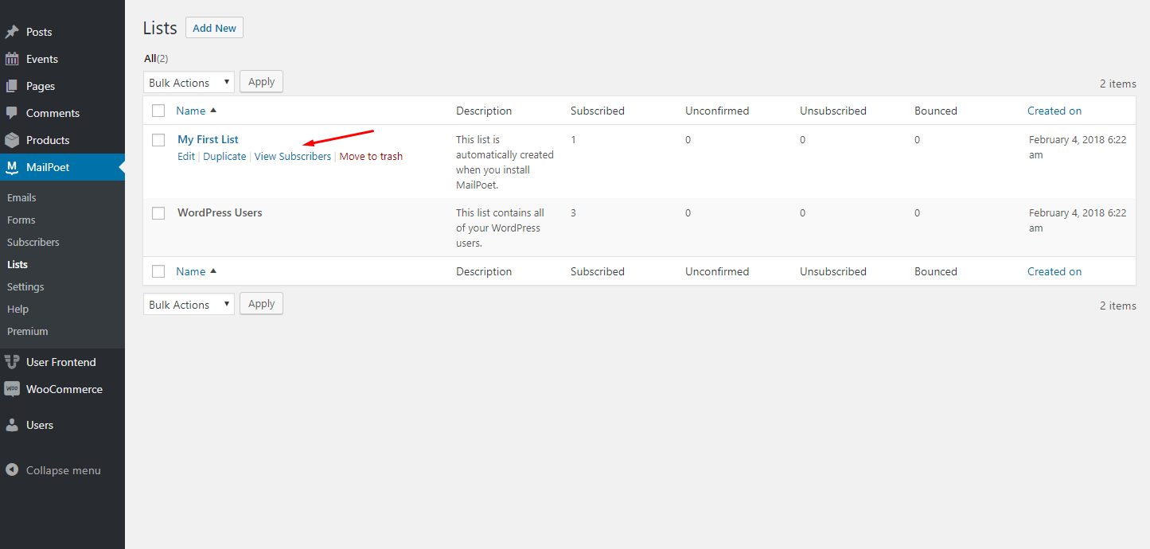Click the MailPoet M logo icon
Image resolution: width=1150 pixels, height=549 pixels.
[12, 167]
